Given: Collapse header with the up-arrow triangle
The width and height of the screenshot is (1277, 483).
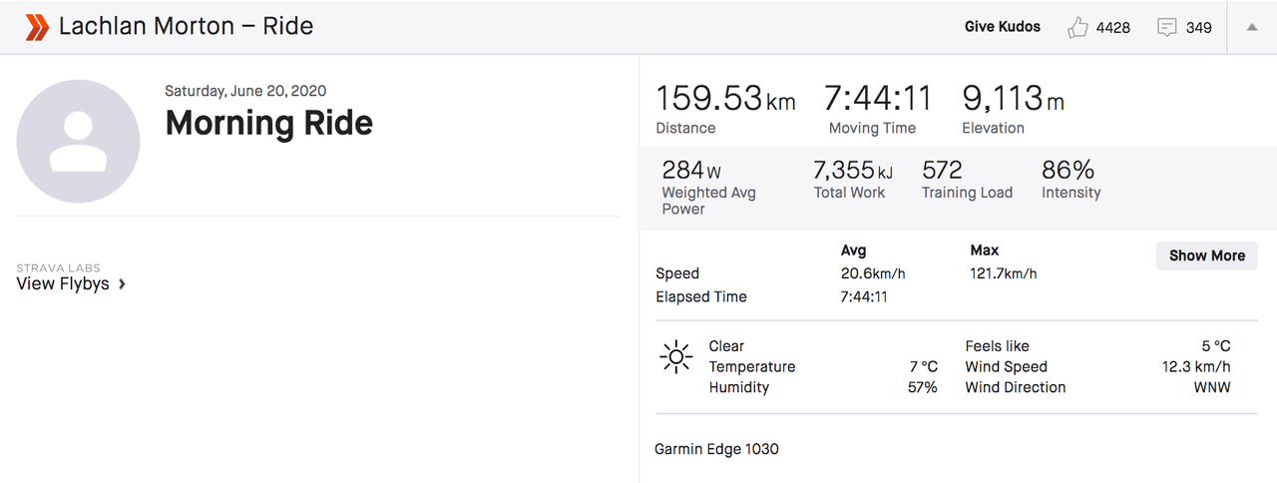Looking at the screenshot, I should (1252, 28).
